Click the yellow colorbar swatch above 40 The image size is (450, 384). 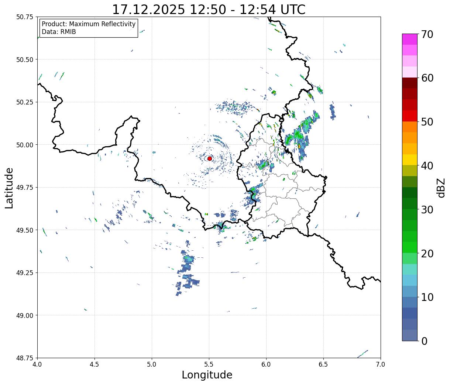click(410, 160)
